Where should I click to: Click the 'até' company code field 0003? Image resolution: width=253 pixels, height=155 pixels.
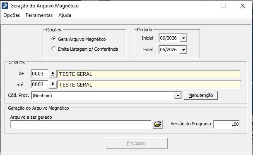(39, 85)
